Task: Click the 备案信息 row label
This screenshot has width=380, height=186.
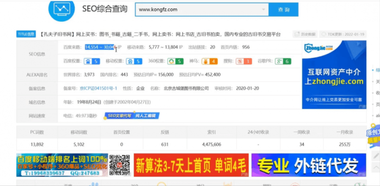Action: click(37, 89)
